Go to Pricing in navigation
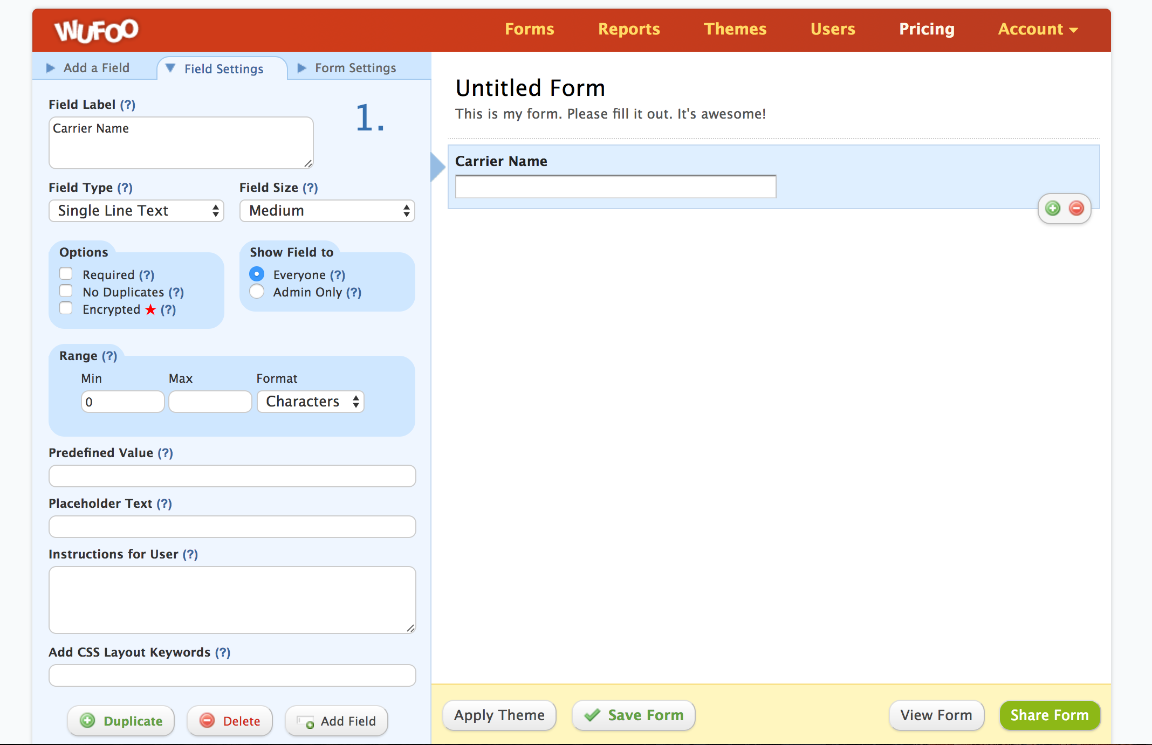 coord(927,29)
